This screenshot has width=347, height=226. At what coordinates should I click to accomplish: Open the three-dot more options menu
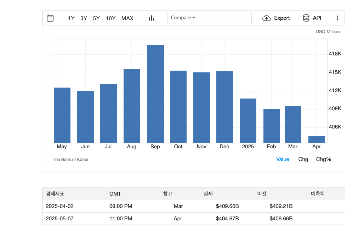coord(337,18)
